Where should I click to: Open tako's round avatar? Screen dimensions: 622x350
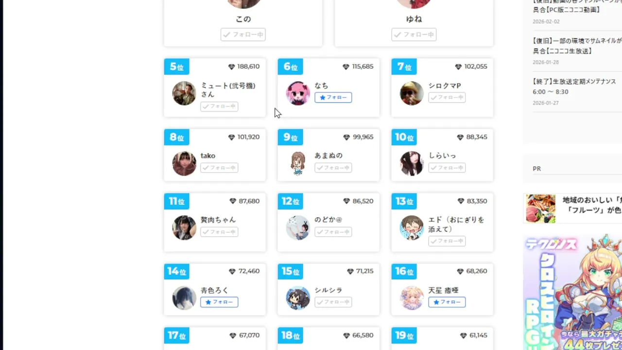184,163
